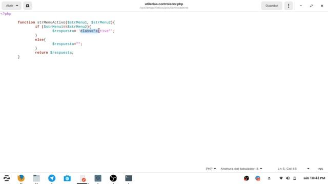Open the Ln 5, Col 46 position menu
328x184 pixels.
pyautogui.click(x=293, y=169)
